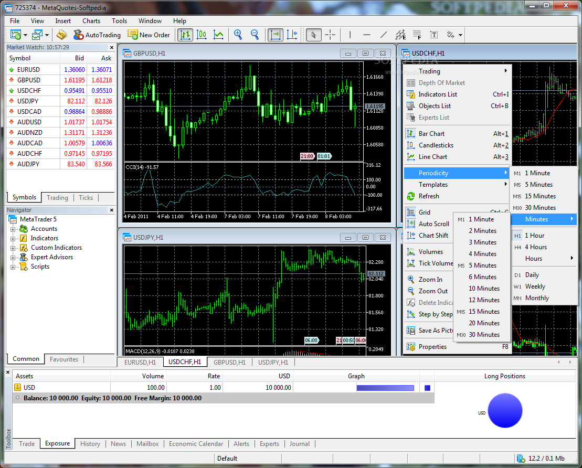Expand the Indicators tree node
Screen dimensions: 582x468
pos(13,239)
